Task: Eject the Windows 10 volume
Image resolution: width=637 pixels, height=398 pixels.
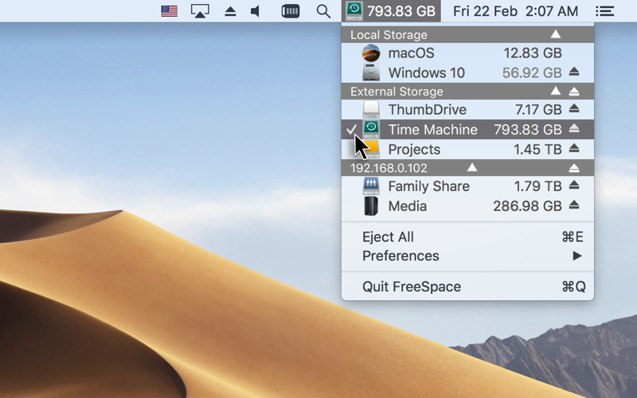Action: [574, 72]
